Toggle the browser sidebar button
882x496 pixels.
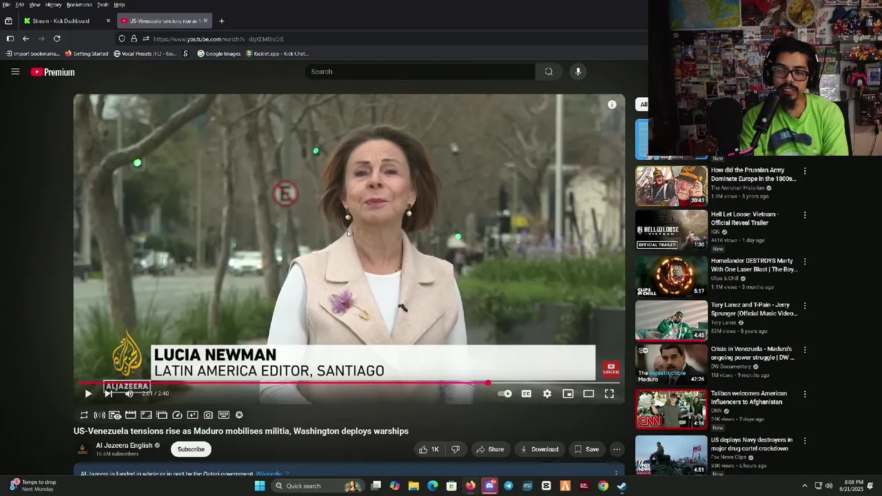tap(10, 39)
